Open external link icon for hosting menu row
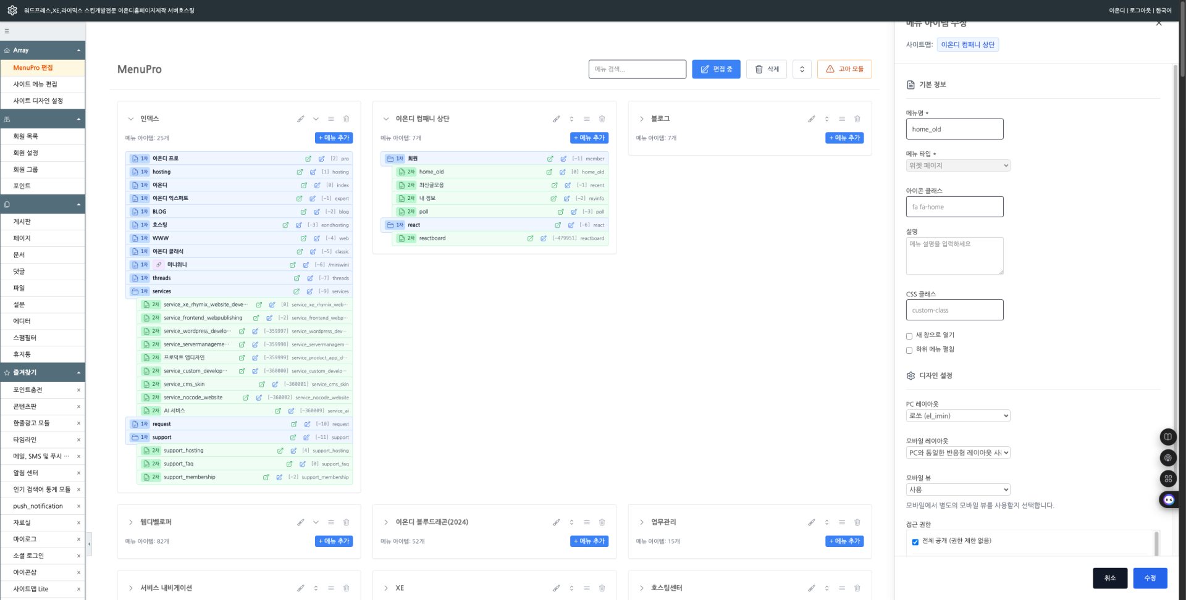 click(x=300, y=172)
